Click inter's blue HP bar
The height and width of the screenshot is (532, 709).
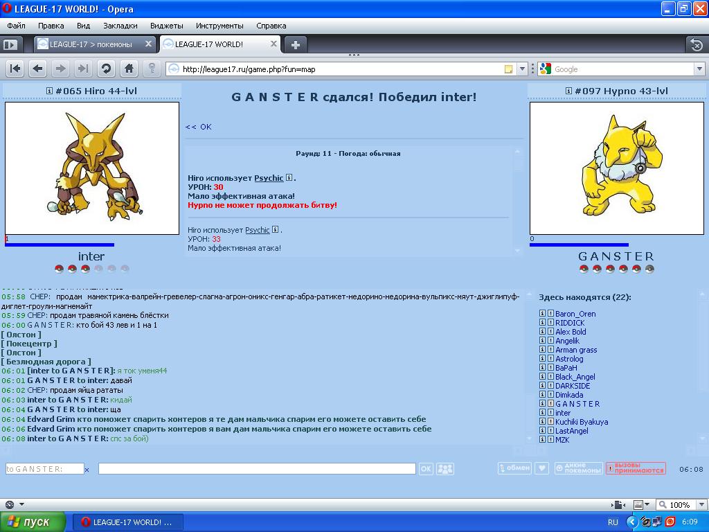tap(60, 245)
